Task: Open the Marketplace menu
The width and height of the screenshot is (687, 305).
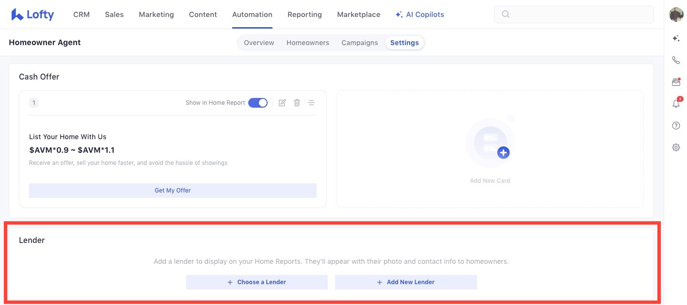Action: point(358,15)
